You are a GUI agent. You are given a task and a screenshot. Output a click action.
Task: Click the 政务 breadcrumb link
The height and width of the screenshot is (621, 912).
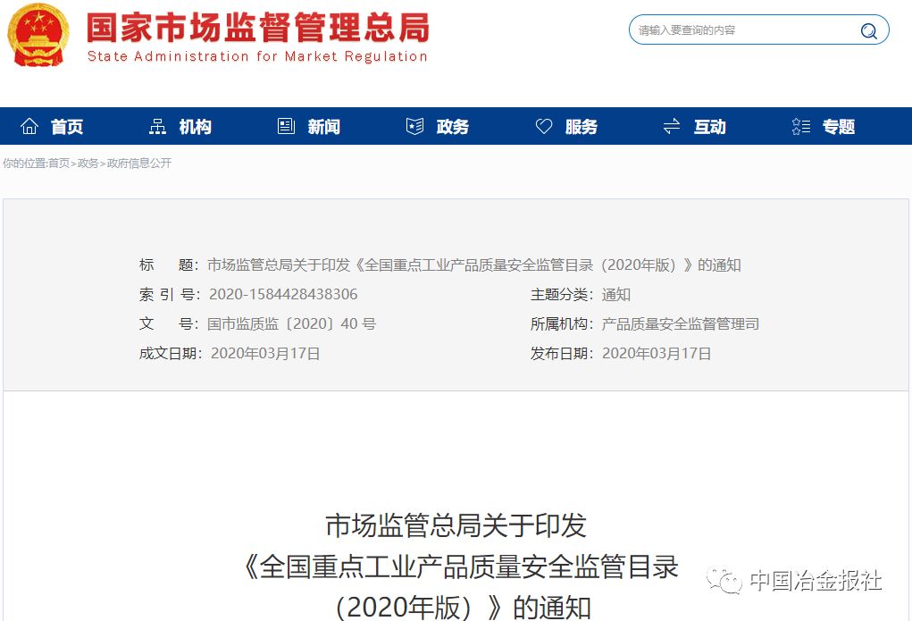pos(88,164)
